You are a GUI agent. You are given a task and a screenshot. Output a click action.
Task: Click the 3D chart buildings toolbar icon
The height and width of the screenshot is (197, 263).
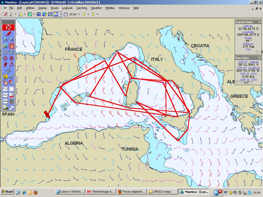pyautogui.click(x=21, y=14)
